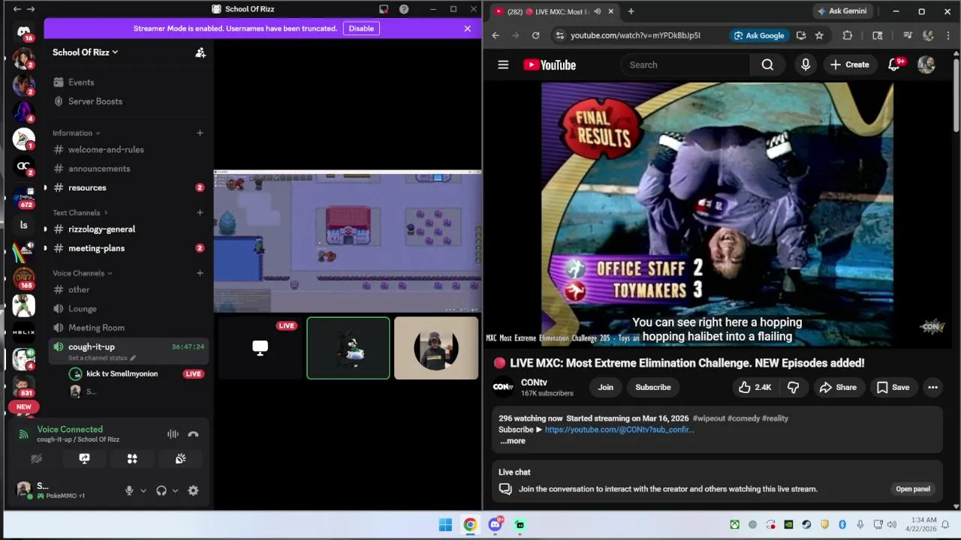Open YouTube hamburger guide menu
Viewport: 961px width, 540px height.
pos(503,64)
